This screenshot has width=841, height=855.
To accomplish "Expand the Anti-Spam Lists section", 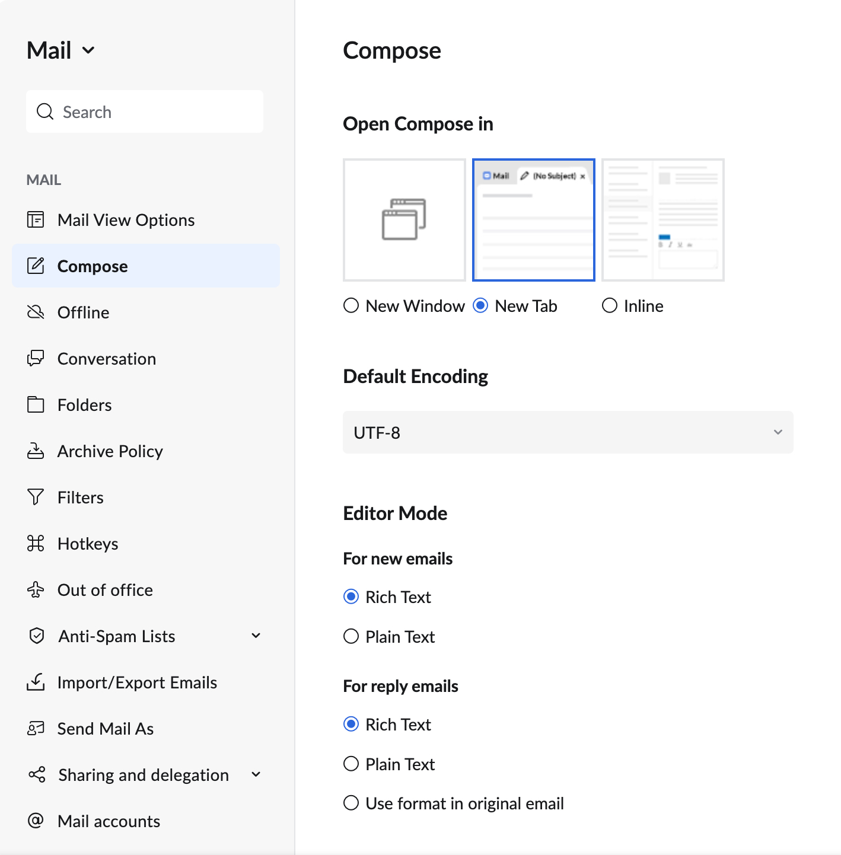I will click(x=256, y=635).
